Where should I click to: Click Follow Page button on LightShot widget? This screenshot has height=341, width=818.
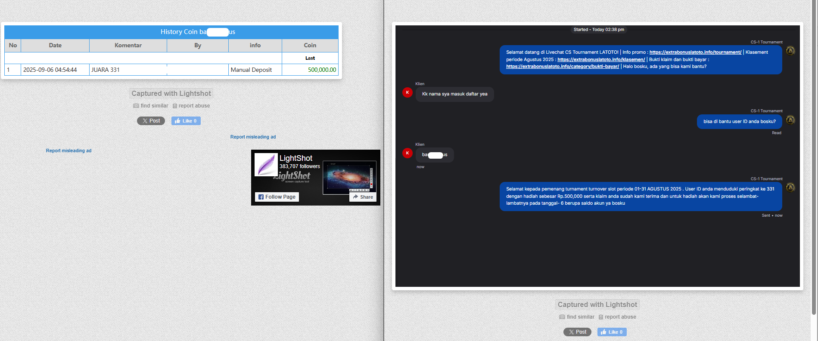[x=277, y=197]
